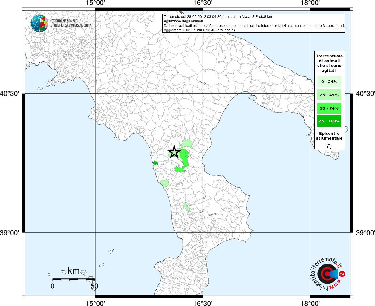Image resolution: width=375 pixels, height=306 pixels.
Task: Click the star icon in legend
Action: point(329,146)
